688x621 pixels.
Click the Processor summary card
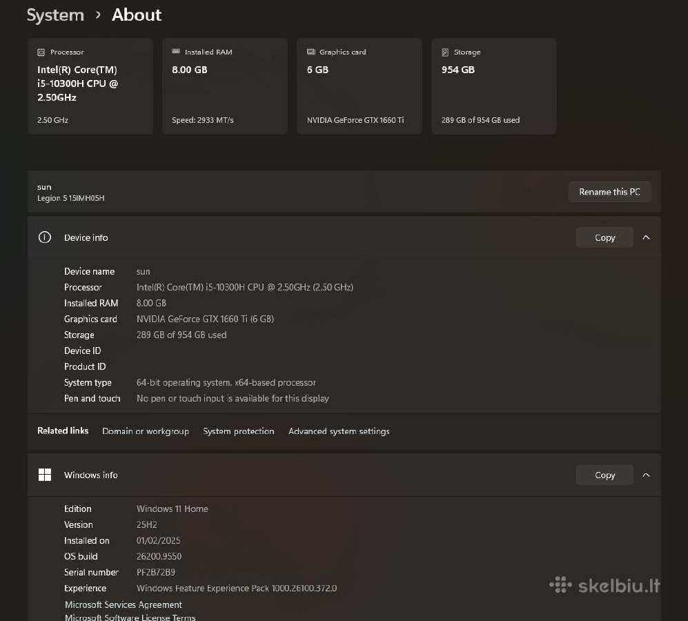(x=90, y=86)
